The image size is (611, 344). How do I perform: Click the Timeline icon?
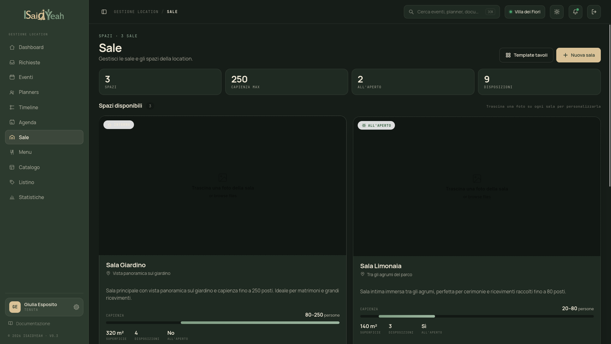point(12,107)
